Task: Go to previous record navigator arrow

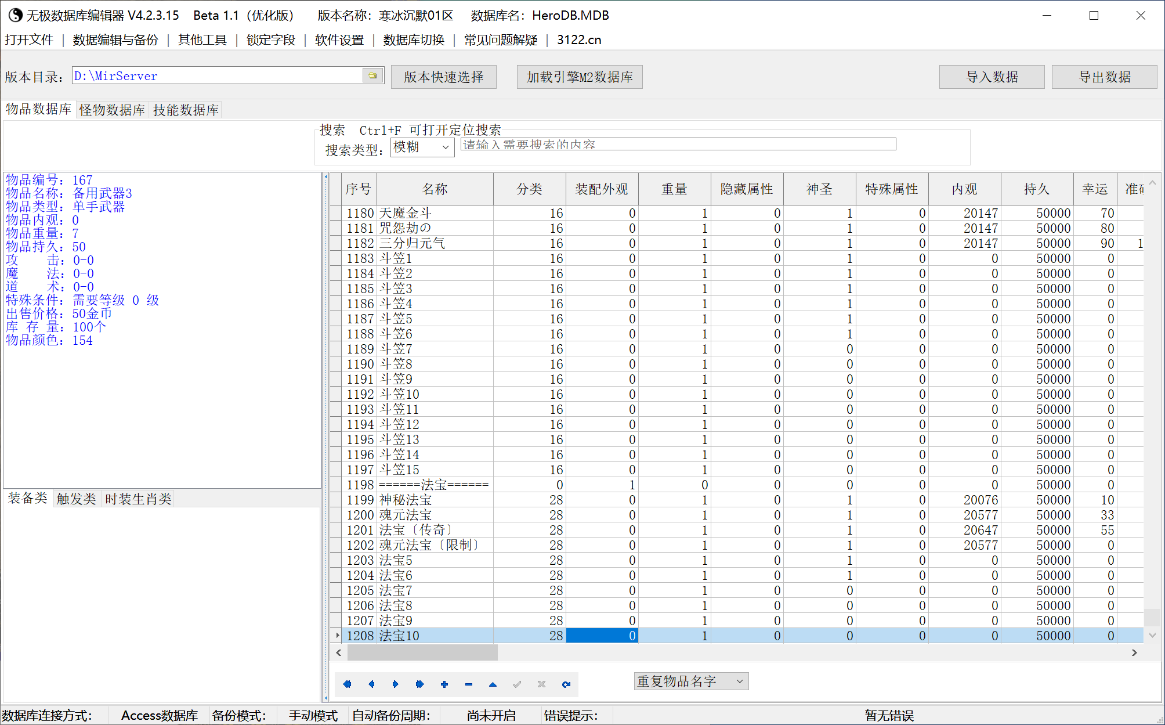Action: (371, 684)
